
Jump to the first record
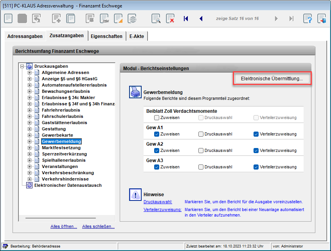186,18
